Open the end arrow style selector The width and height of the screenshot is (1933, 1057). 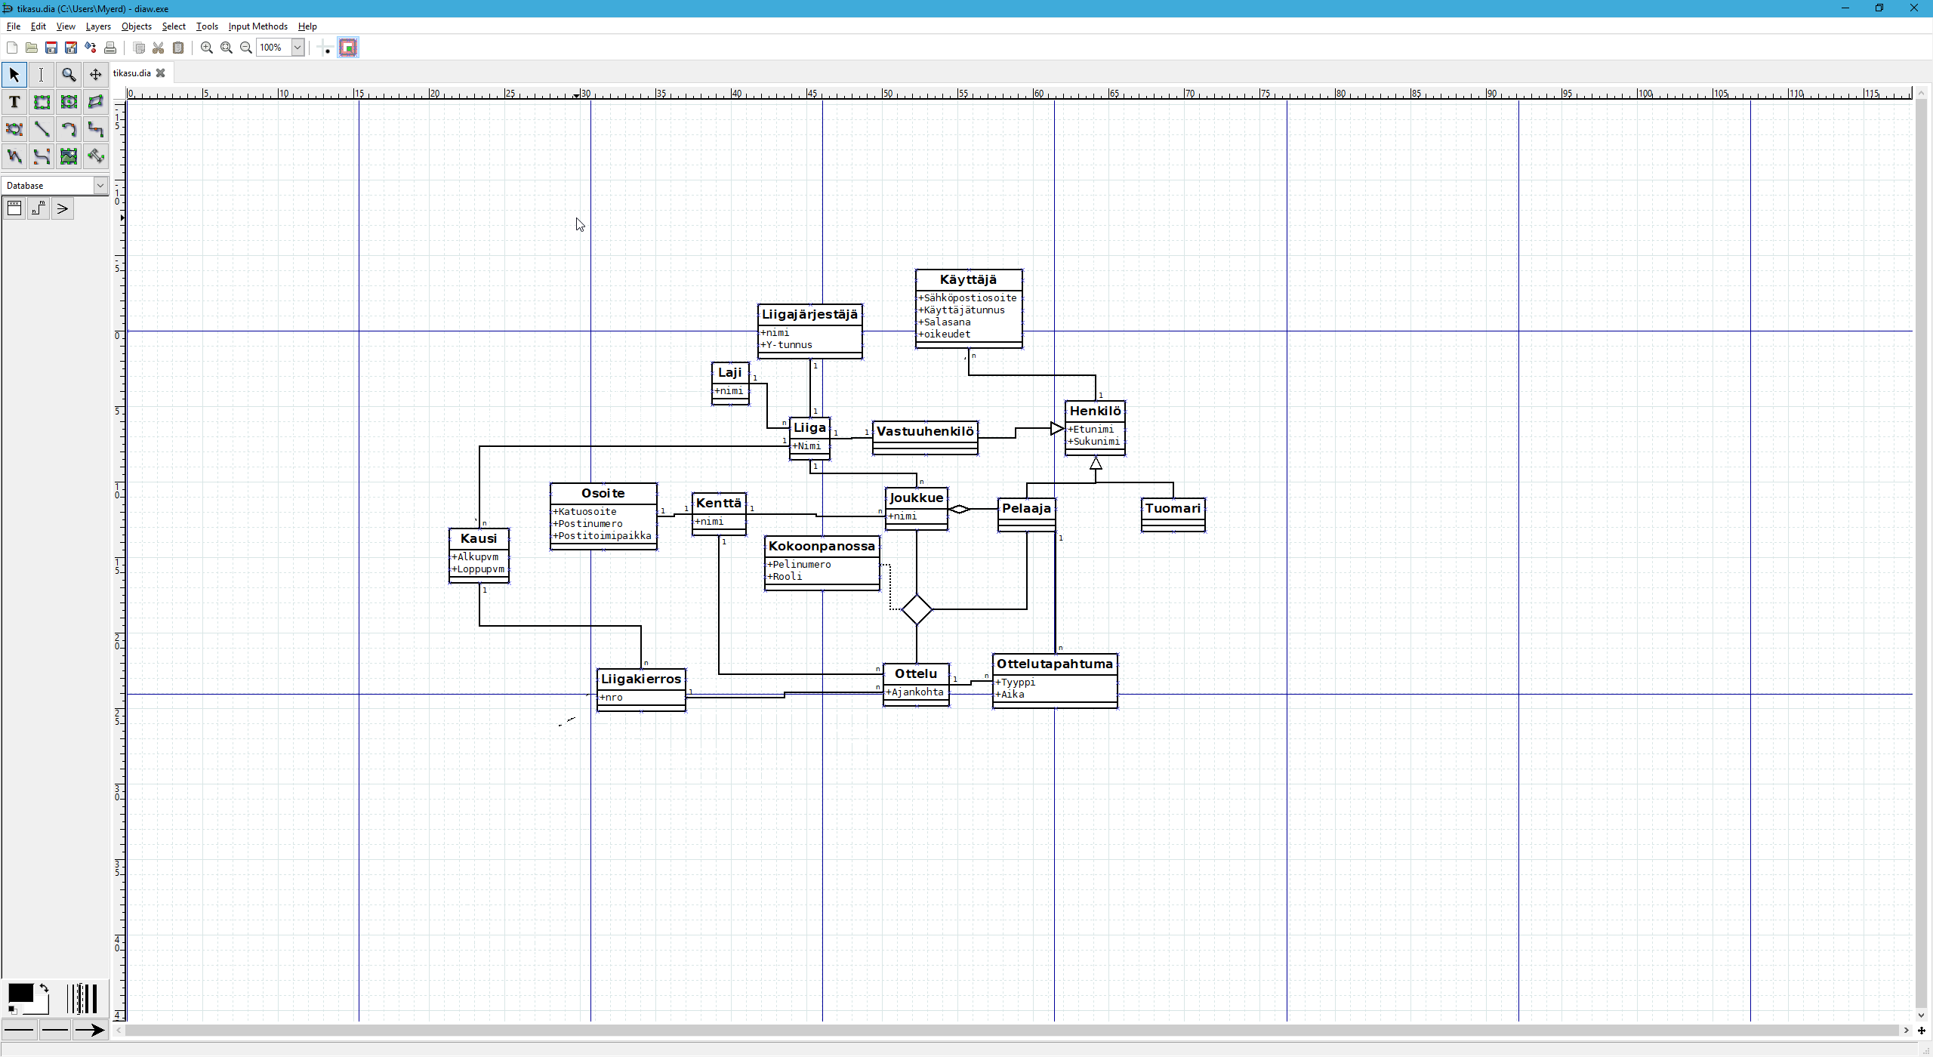(90, 1030)
